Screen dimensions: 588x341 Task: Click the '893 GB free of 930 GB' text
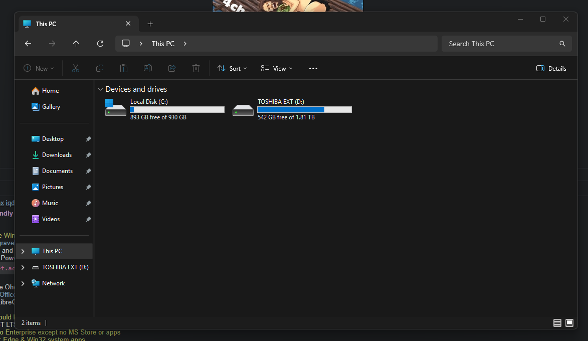click(x=158, y=117)
